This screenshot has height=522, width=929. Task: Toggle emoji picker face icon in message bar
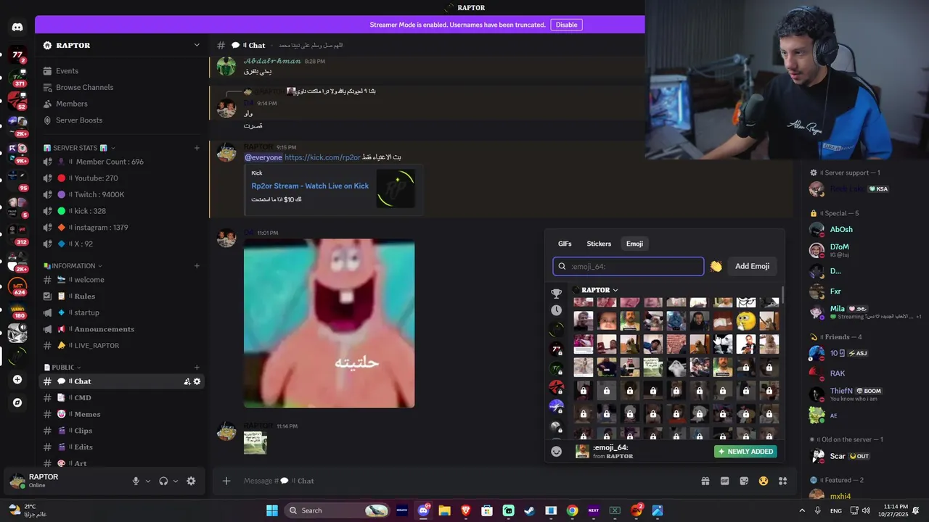point(764,481)
